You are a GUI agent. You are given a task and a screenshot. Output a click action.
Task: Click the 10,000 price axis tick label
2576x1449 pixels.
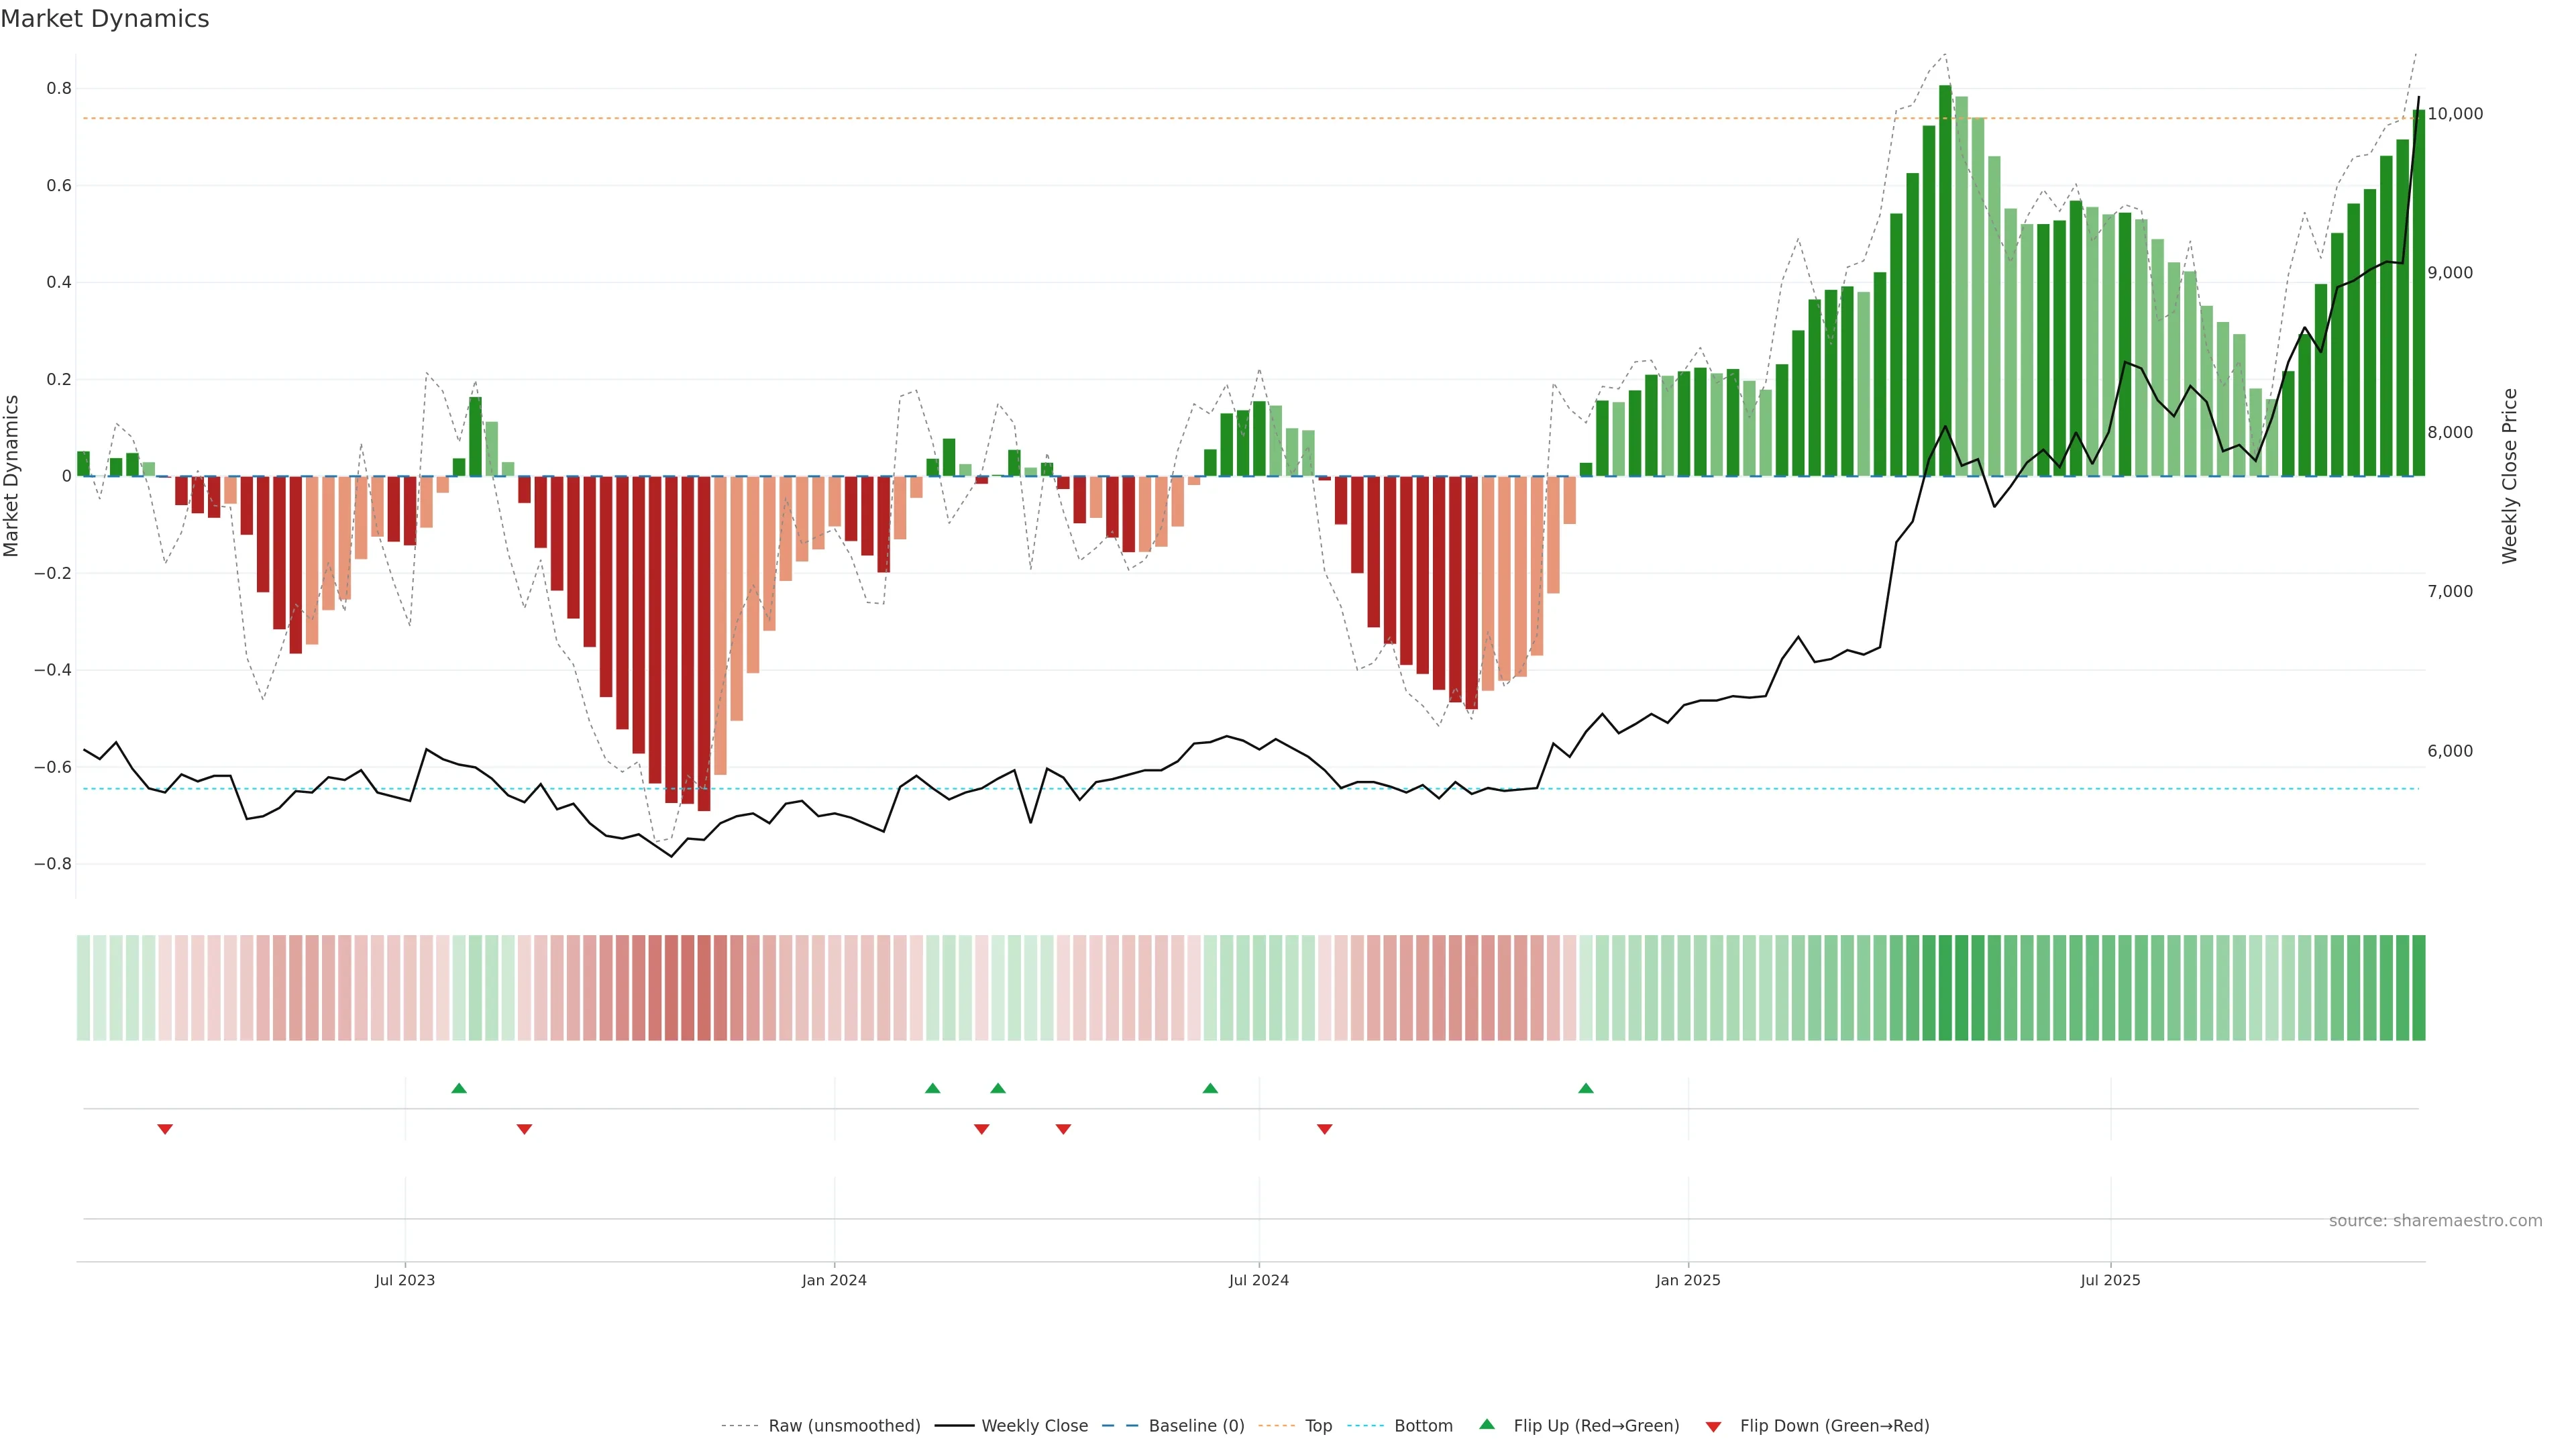(2455, 114)
